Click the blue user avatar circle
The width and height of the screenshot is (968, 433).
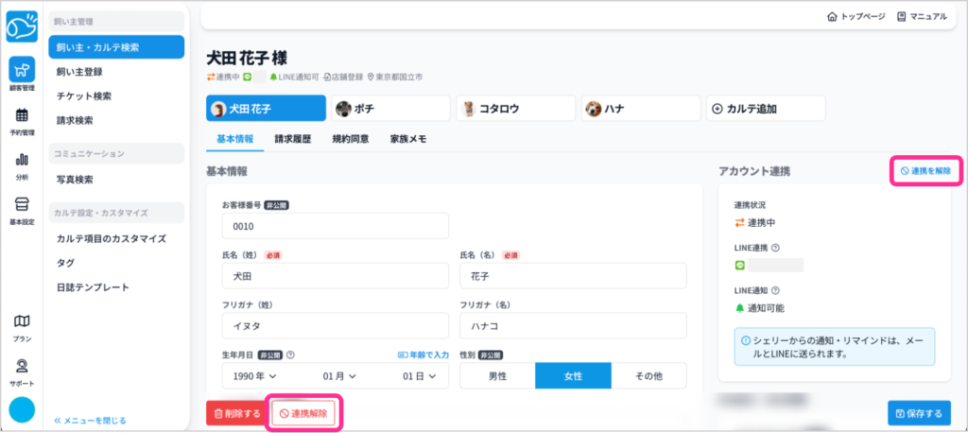pos(22,410)
